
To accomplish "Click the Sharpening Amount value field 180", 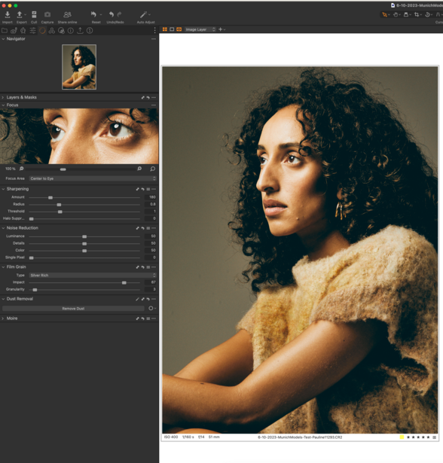I will tap(151, 197).
